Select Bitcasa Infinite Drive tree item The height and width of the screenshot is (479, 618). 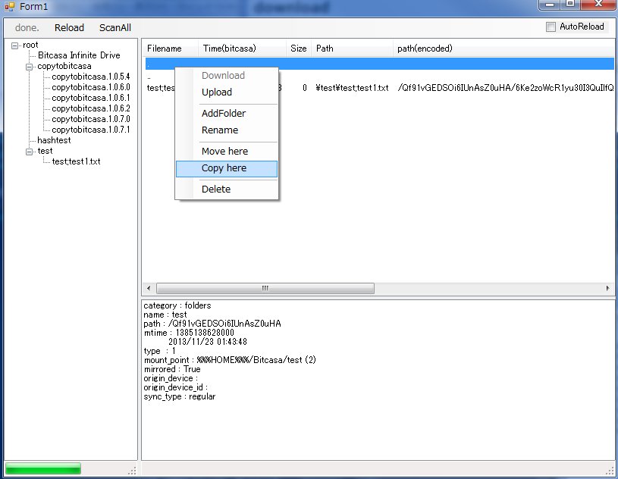(79, 56)
